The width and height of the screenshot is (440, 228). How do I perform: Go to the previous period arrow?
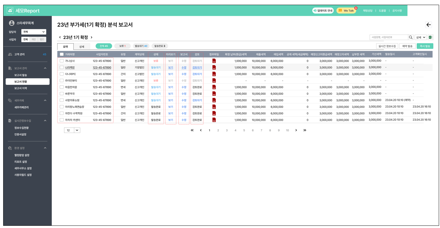pyautogui.click(x=60, y=37)
